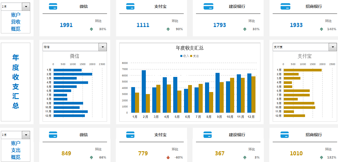Click the blue 收入 legend swatch
The height and width of the screenshot is (162, 338).
tap(181, 56)
